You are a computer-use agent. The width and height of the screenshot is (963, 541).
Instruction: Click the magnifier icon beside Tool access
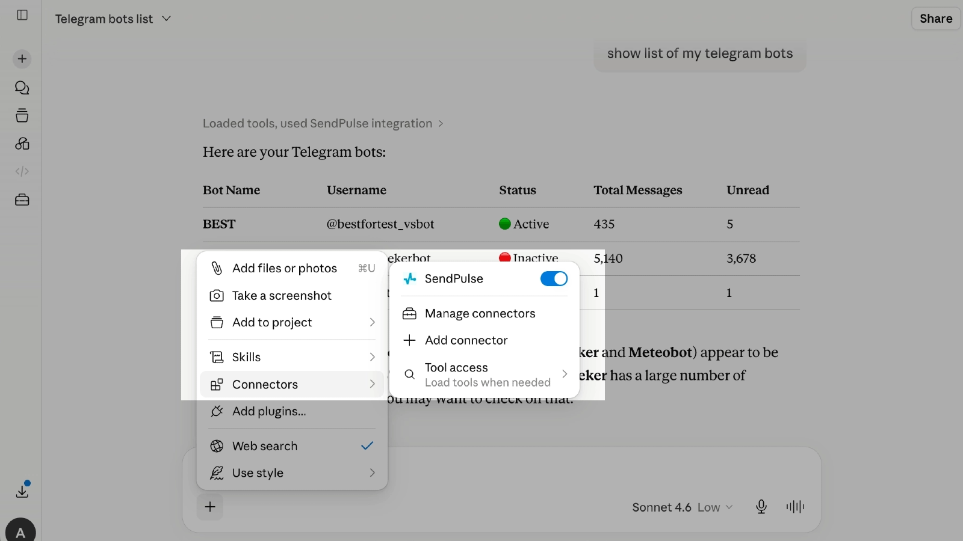(x=409, y=374)
